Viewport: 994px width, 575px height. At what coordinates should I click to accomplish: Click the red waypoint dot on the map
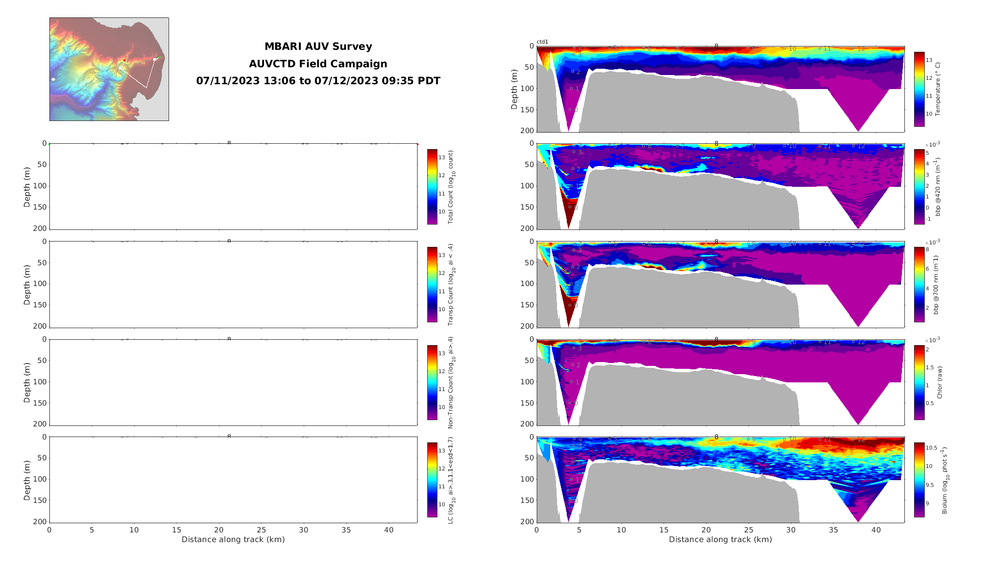(124, 61)
